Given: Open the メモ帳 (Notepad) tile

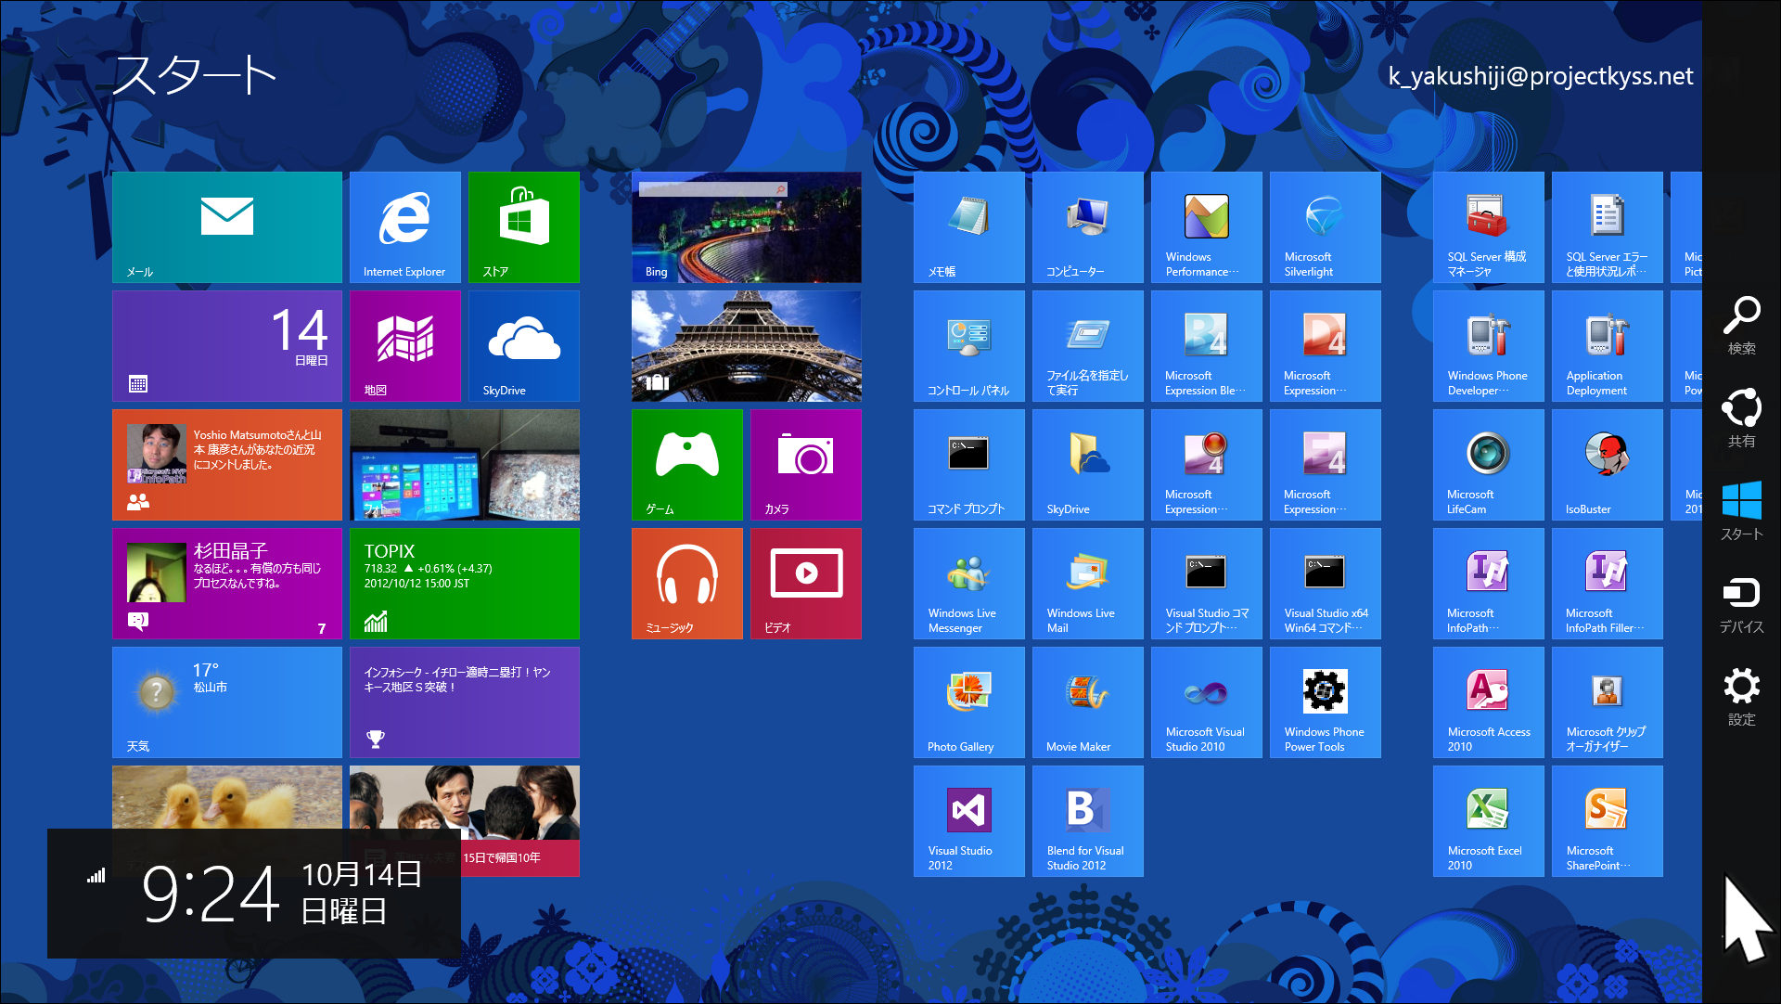Looking at the screenshot, I should 969,227.
